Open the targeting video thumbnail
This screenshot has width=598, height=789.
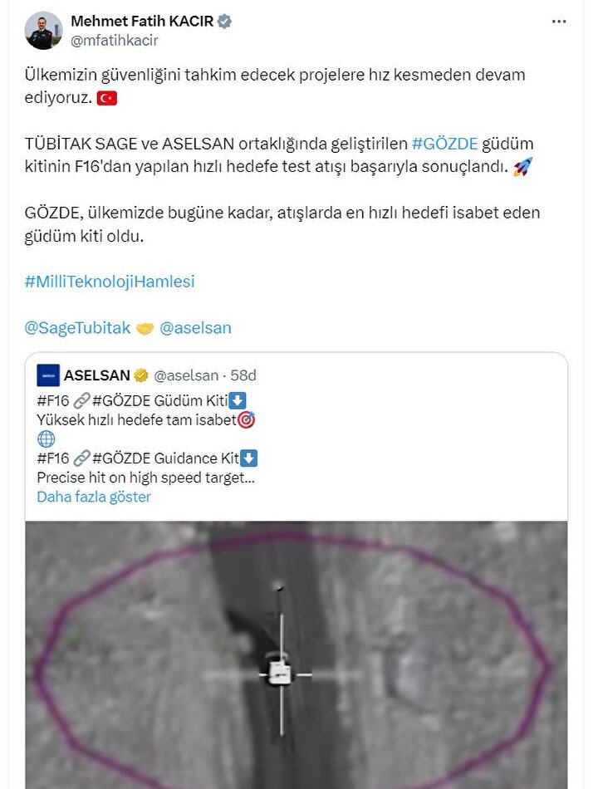point(297,654)
